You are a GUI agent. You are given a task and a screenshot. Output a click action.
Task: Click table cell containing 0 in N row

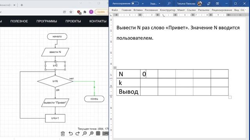(149, 74)
